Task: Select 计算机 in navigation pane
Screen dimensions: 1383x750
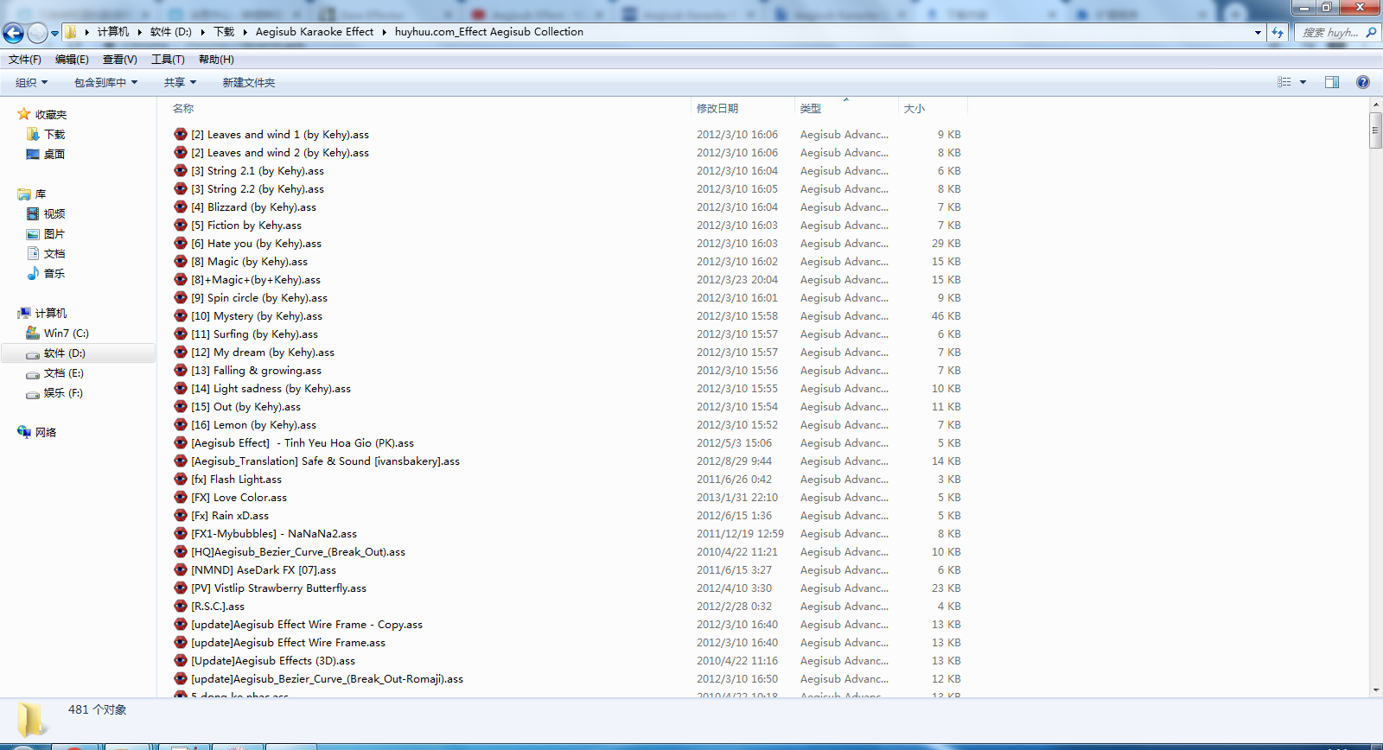Action: coord(51,314)
